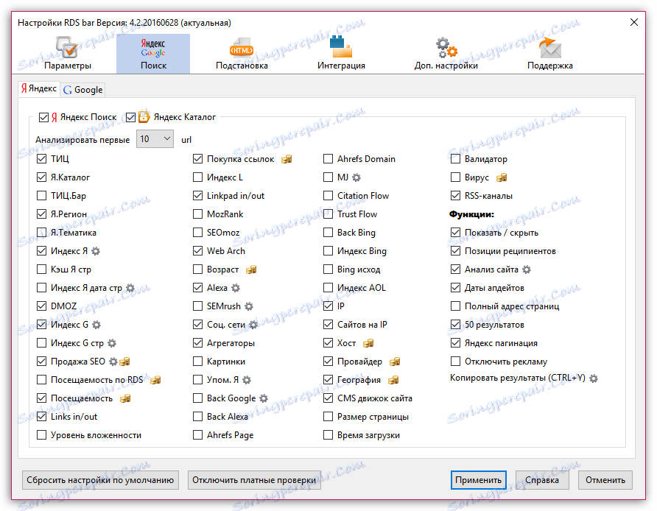Uncheck 50 результатов option
This screenshot has width=657, height=511.
click(455, 325)
